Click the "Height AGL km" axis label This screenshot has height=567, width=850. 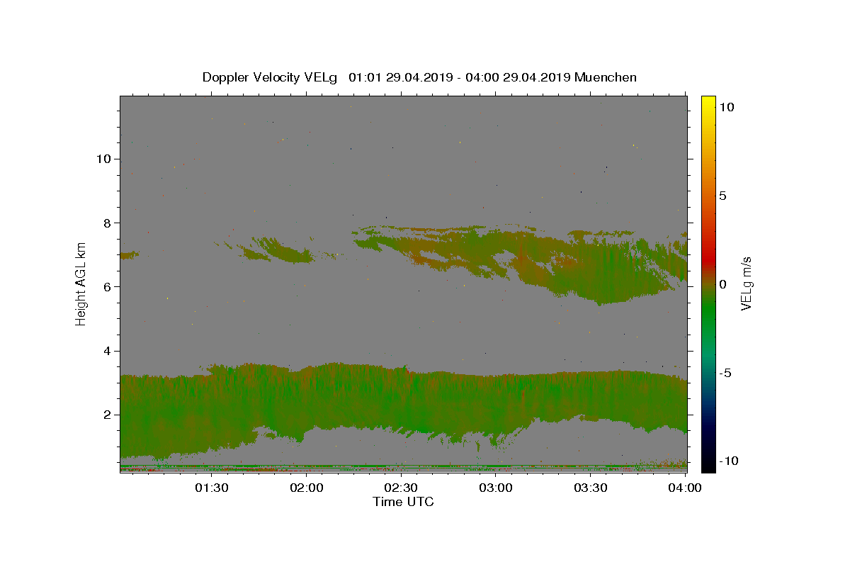[x=81, y=284]
